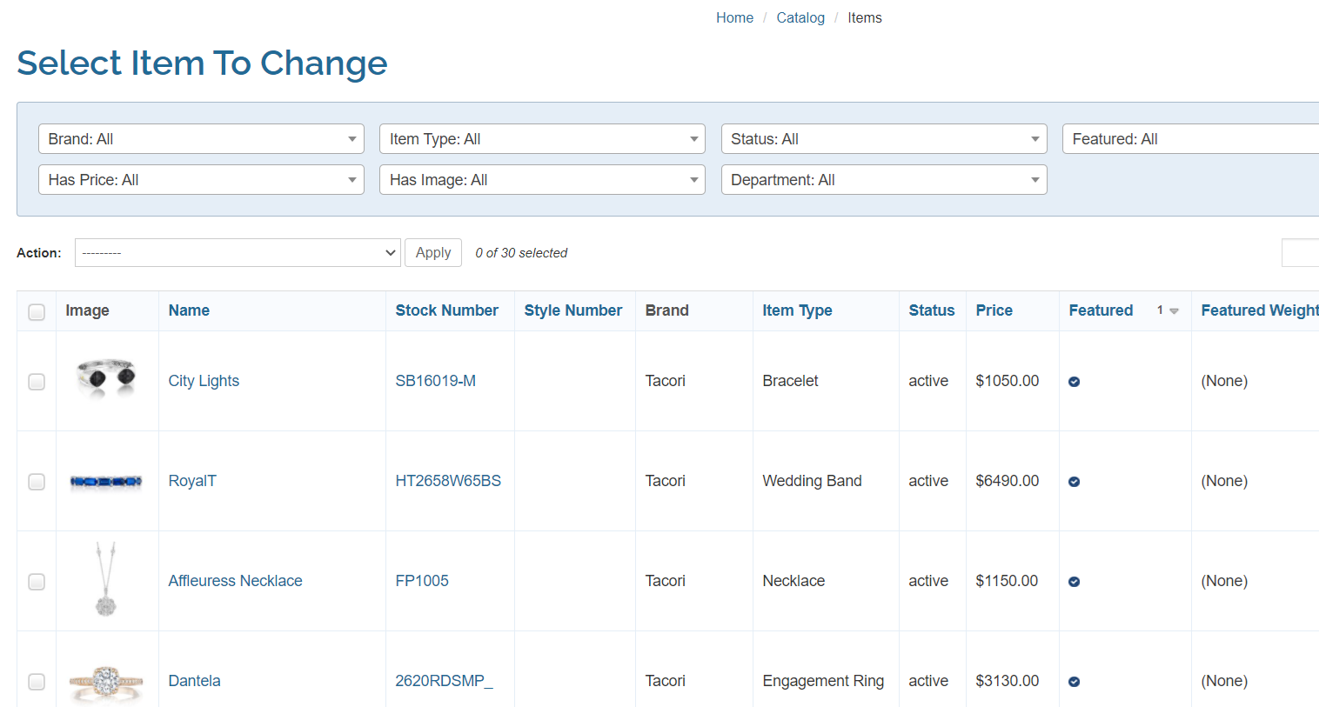The image size is (1319, 707).
Task: Click the Dantela ring thumbnail
Action: click(x=106, y=683)
